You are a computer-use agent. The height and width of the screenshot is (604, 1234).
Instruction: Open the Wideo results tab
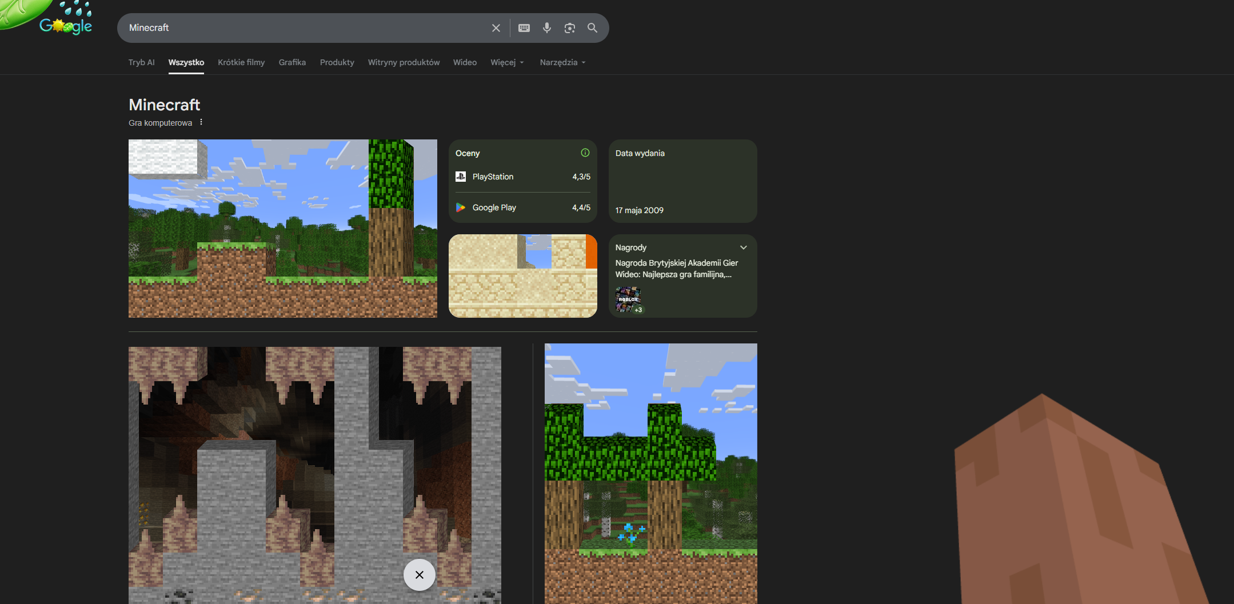(x=464, y=62)
